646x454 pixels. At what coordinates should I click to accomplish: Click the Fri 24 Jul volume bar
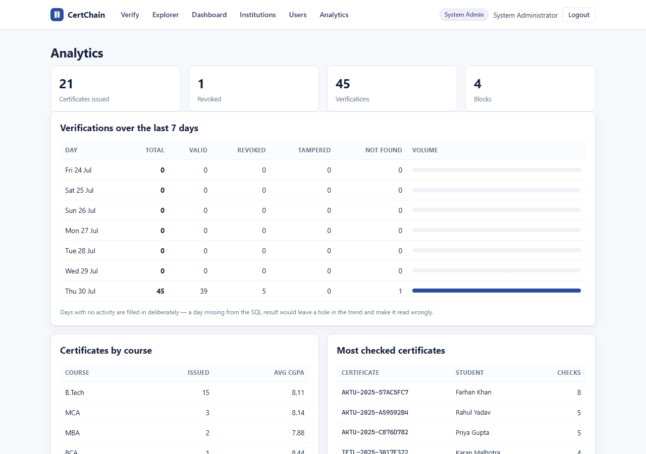497,170
